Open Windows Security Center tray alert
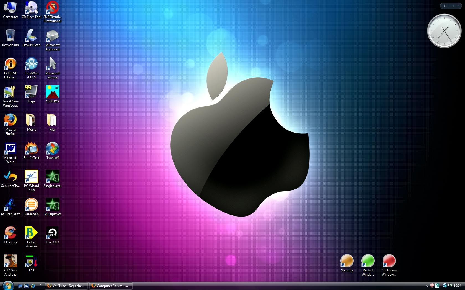The height and width of the screenshot is (290, 465). point(432,286)
